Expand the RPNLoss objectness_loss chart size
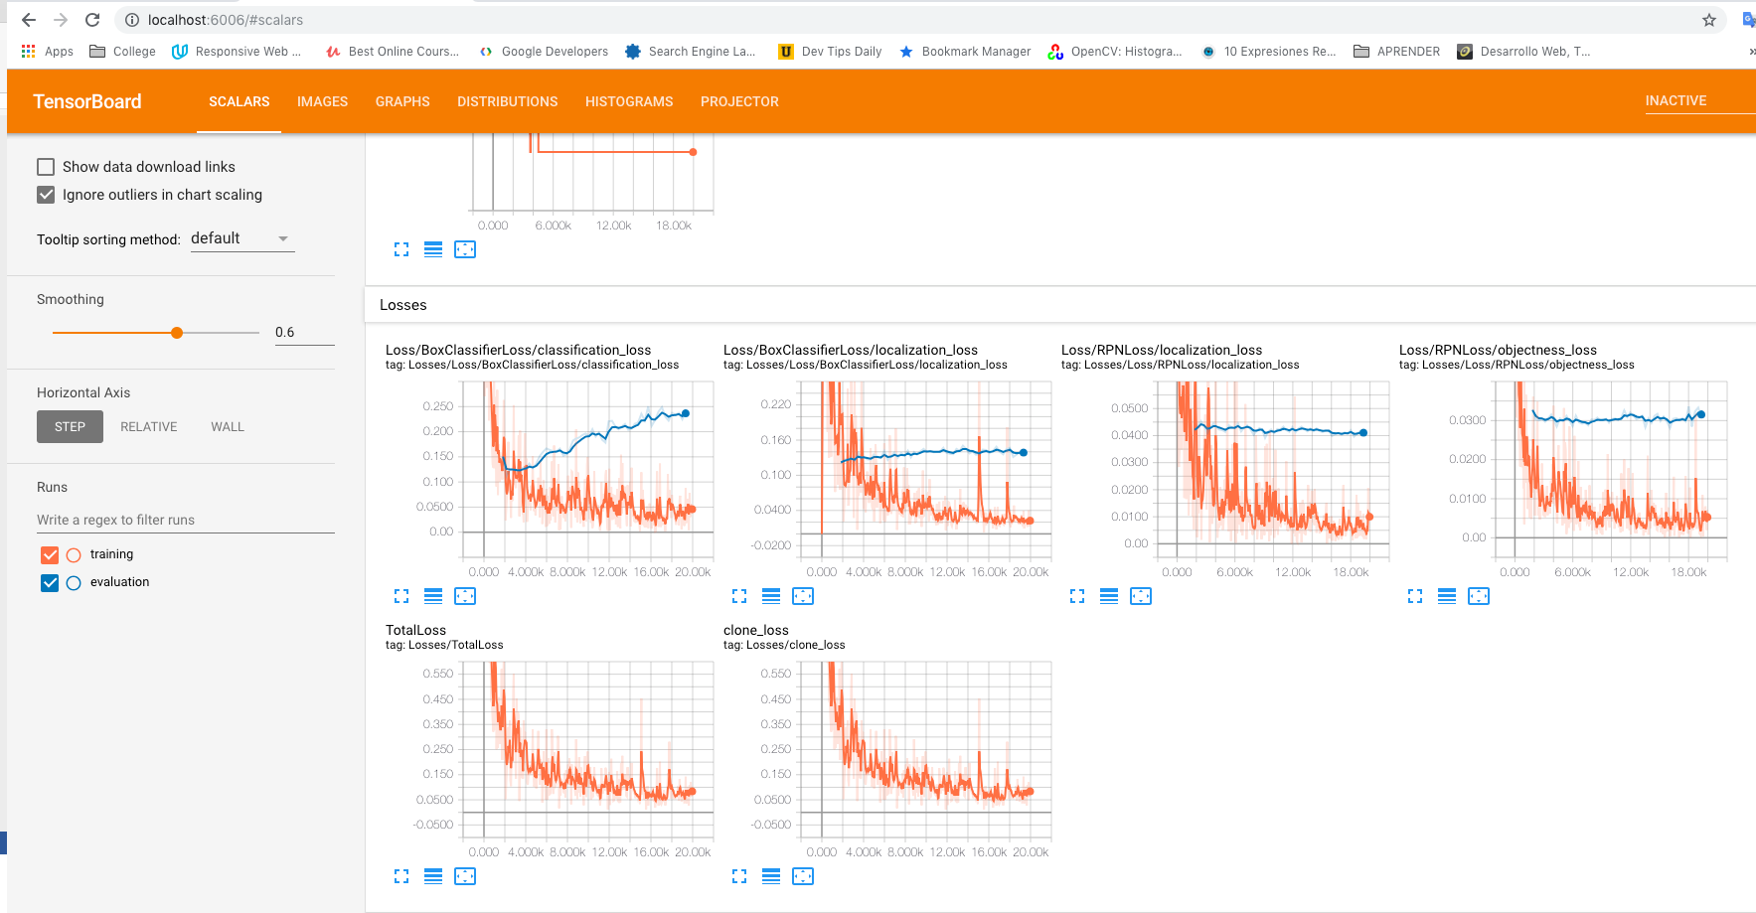 pyautogui.click(x=1415, y=596)
